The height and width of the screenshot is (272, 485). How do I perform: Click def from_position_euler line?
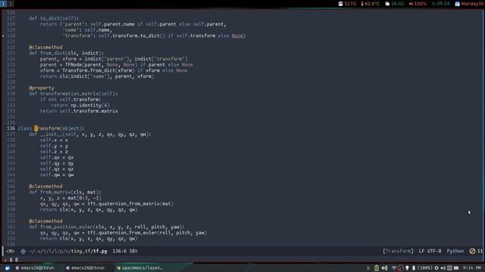pyautogui.click(x=107, y=227)
